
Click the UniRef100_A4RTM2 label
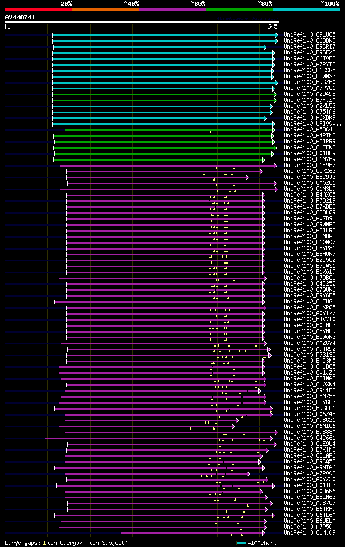[309, 136]
